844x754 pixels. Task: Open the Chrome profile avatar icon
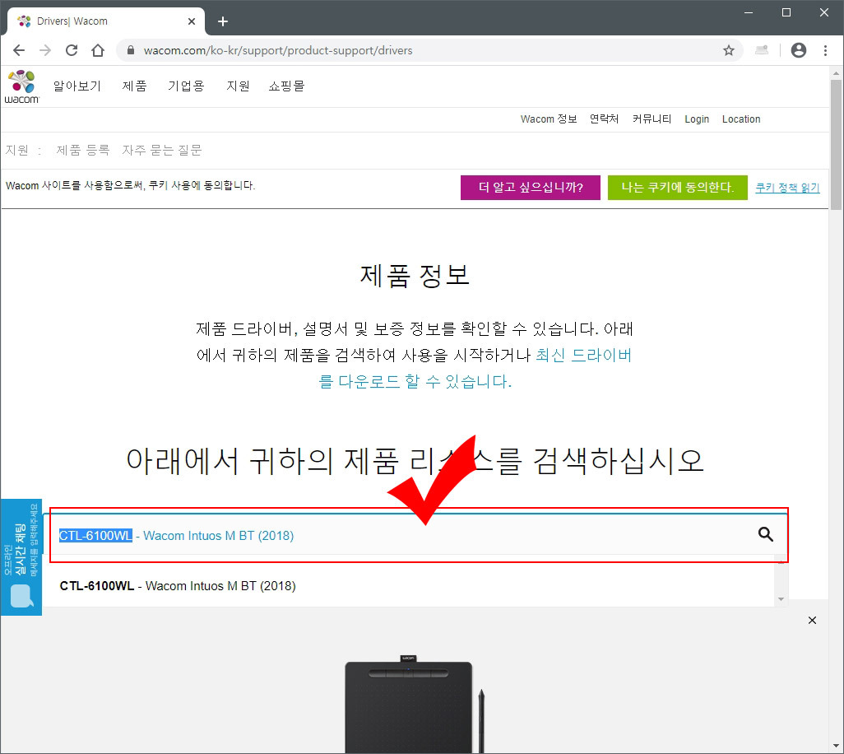click(798, 51)
